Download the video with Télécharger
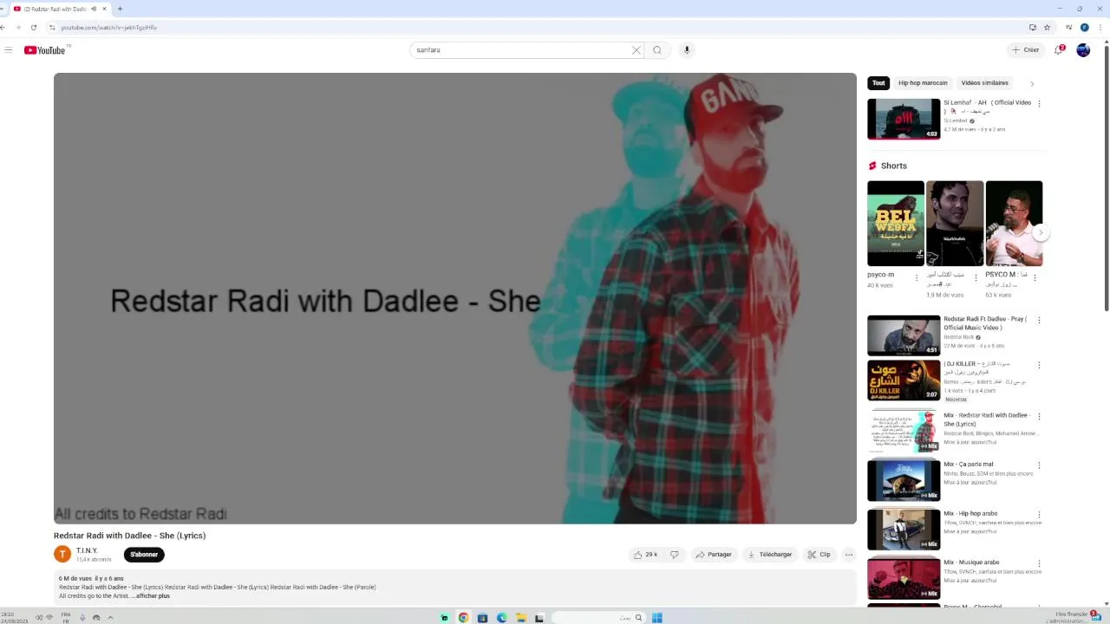The image size is (1110, 624). point(770,555)
